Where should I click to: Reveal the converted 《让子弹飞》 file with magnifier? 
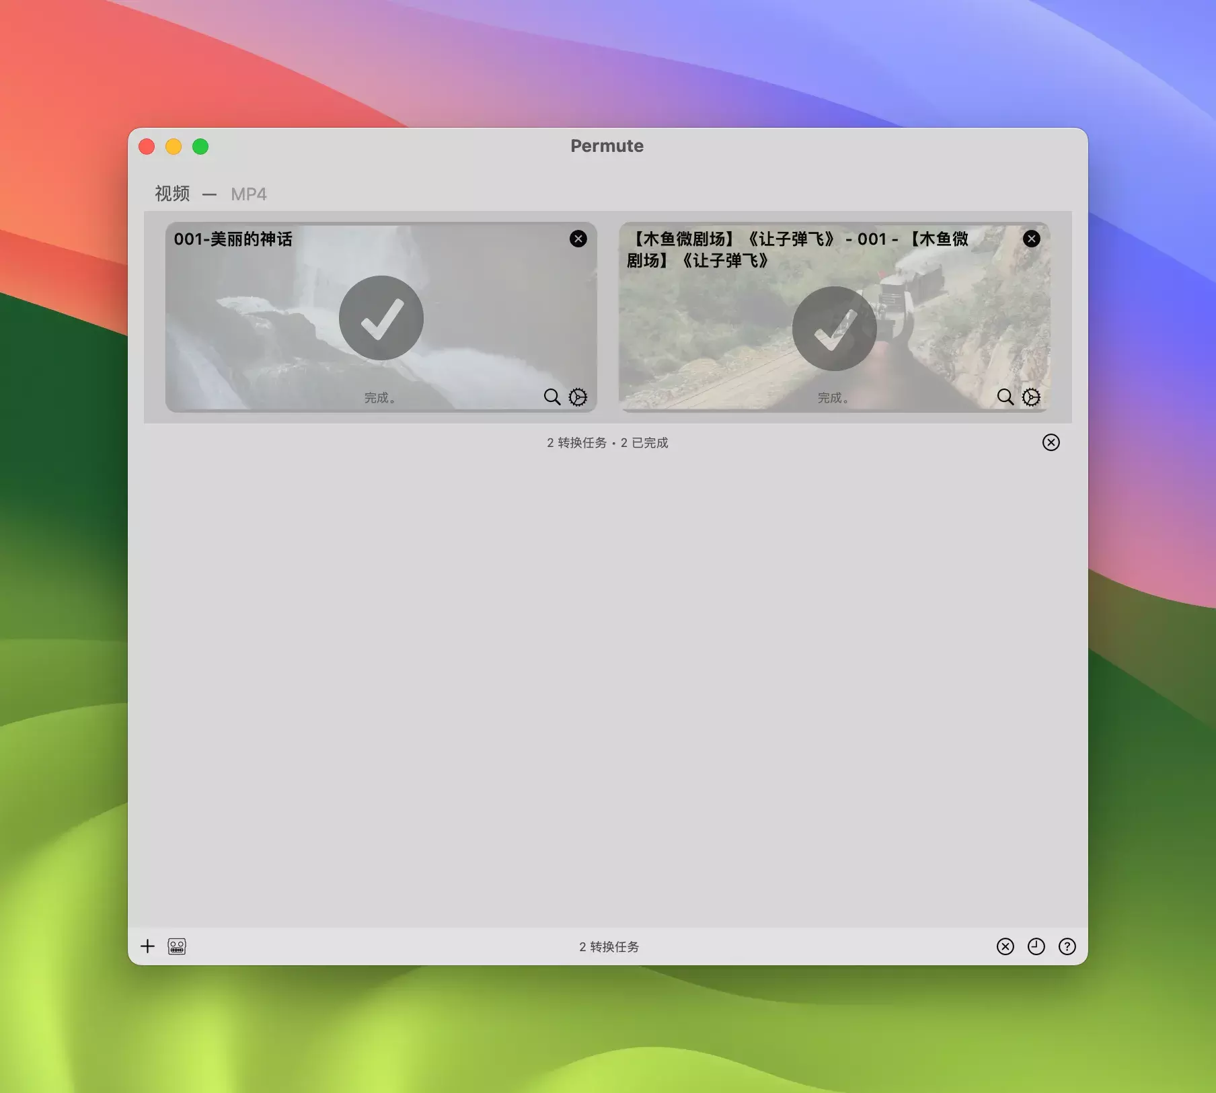click(1005, 397)
